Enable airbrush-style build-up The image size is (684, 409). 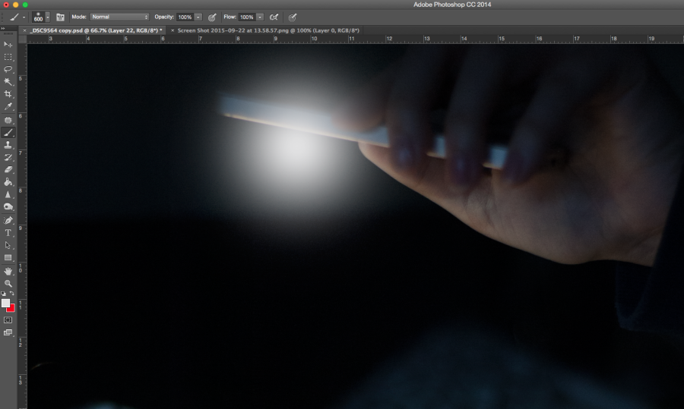point(274,17)
